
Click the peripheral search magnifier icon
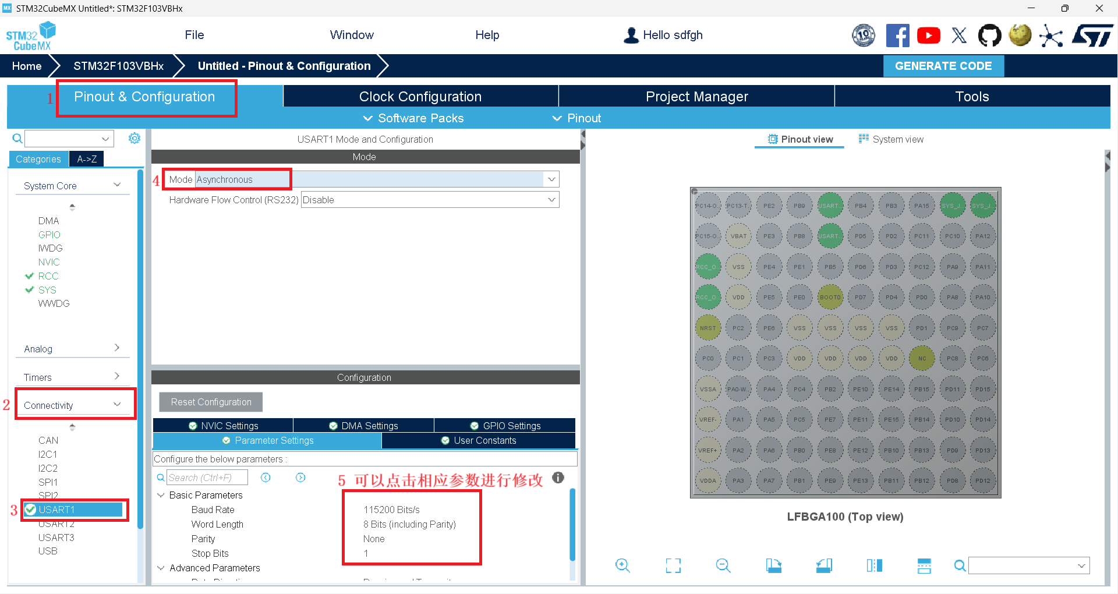[x=17, y=138]
